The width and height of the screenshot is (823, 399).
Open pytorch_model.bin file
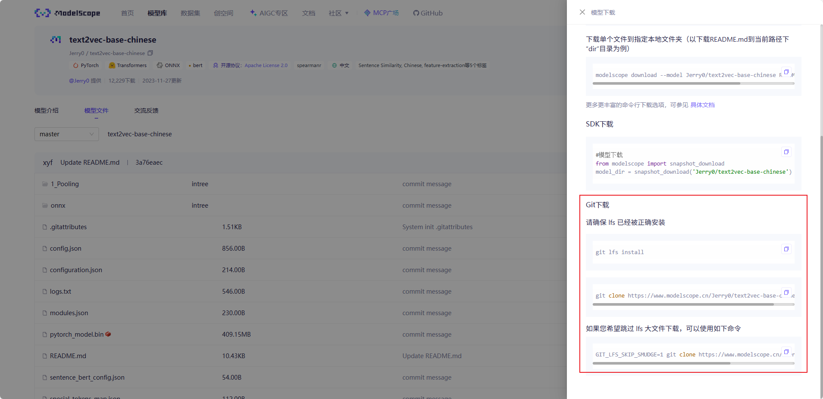77,335
